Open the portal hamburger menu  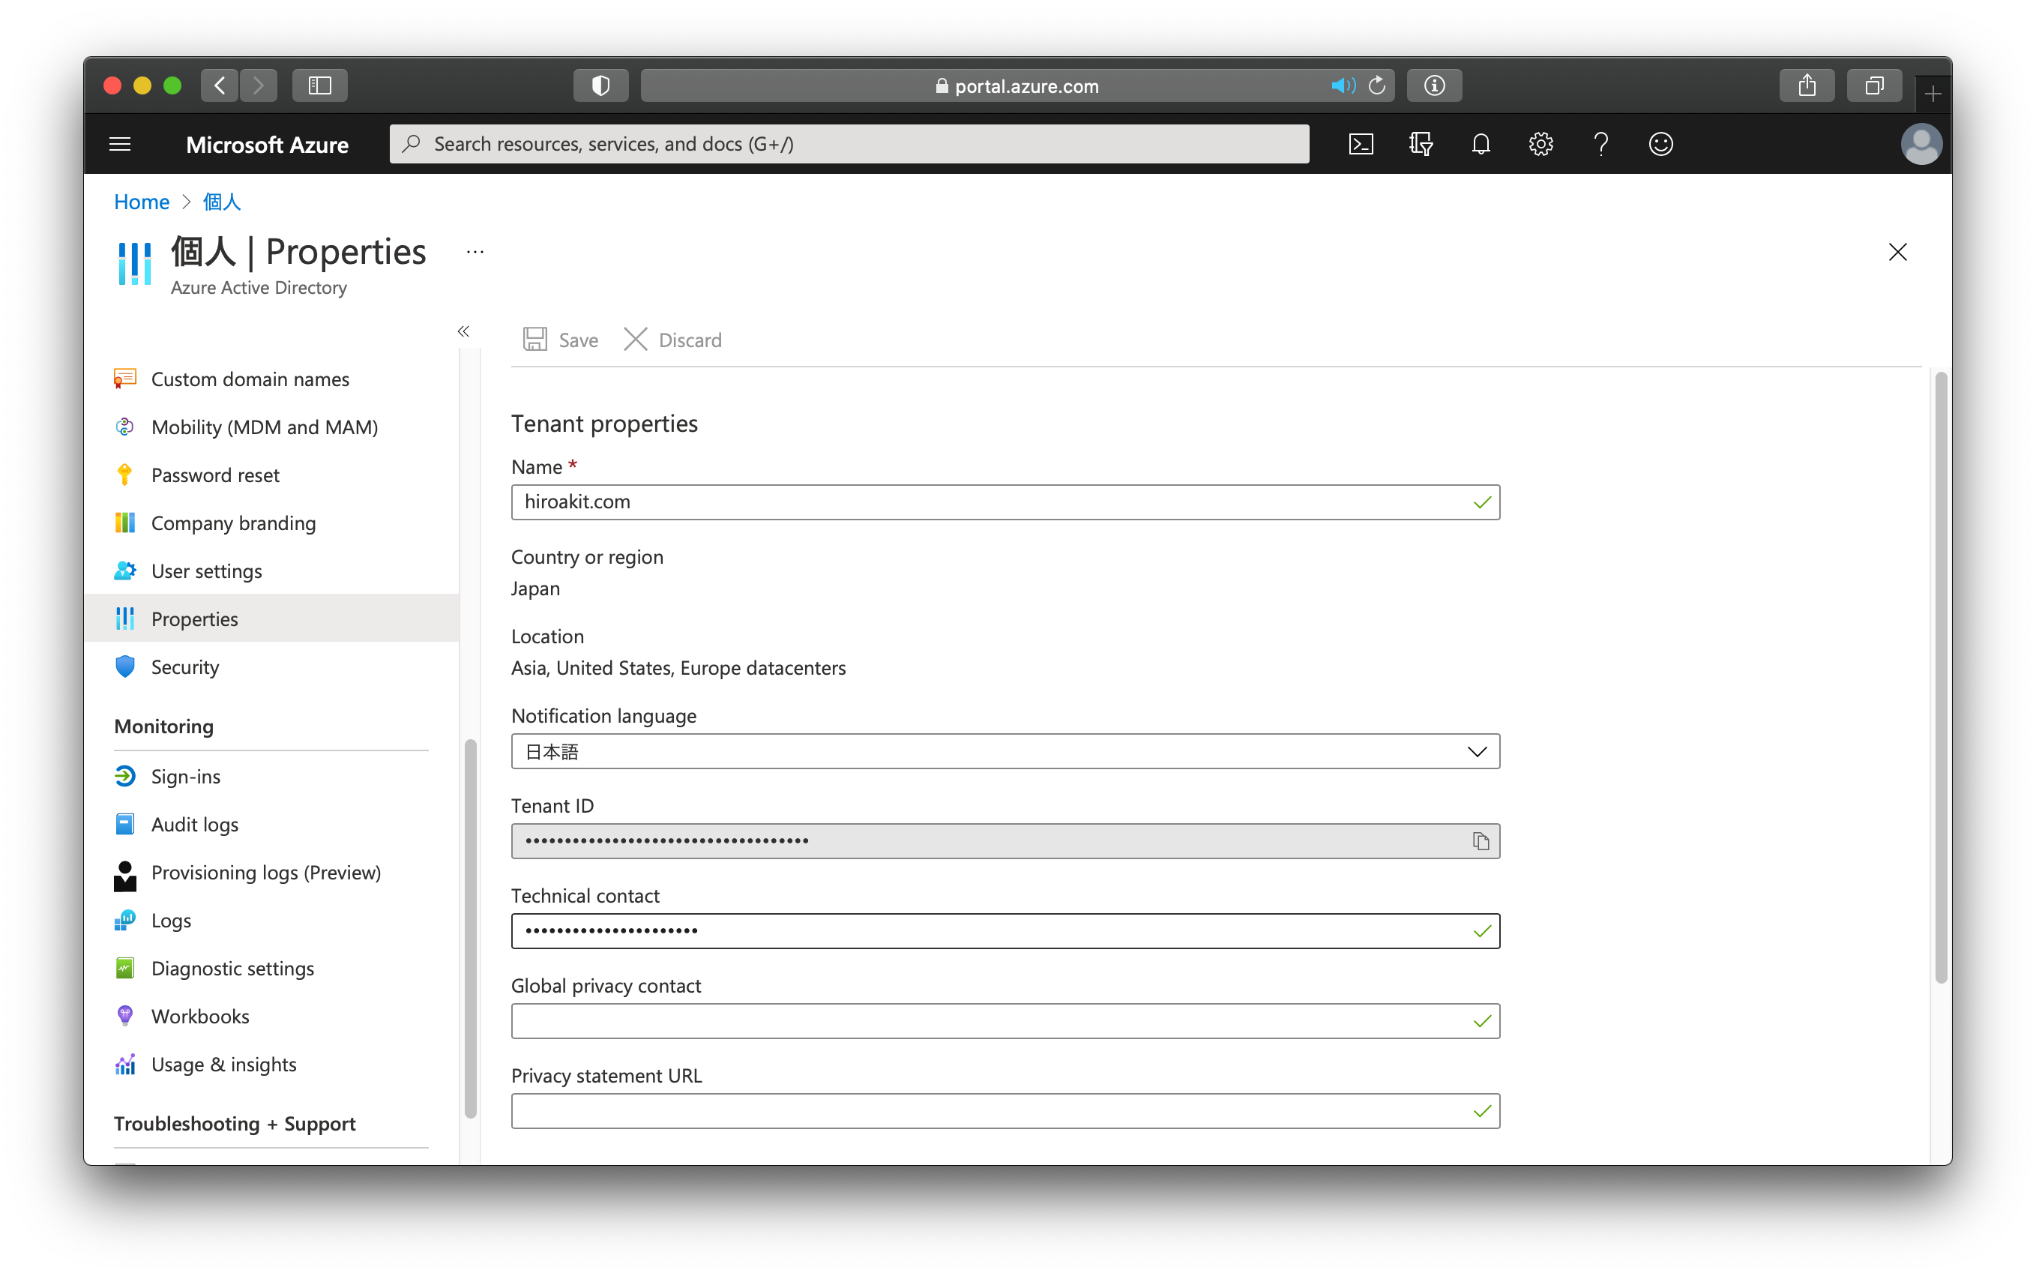(120, 144)
